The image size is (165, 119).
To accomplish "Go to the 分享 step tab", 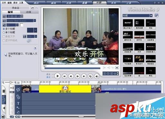I will coord(129,3).
